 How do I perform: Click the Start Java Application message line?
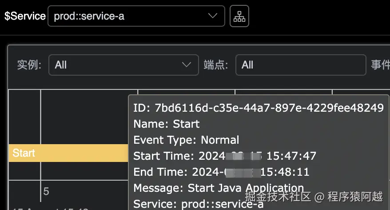pos(219,188)
